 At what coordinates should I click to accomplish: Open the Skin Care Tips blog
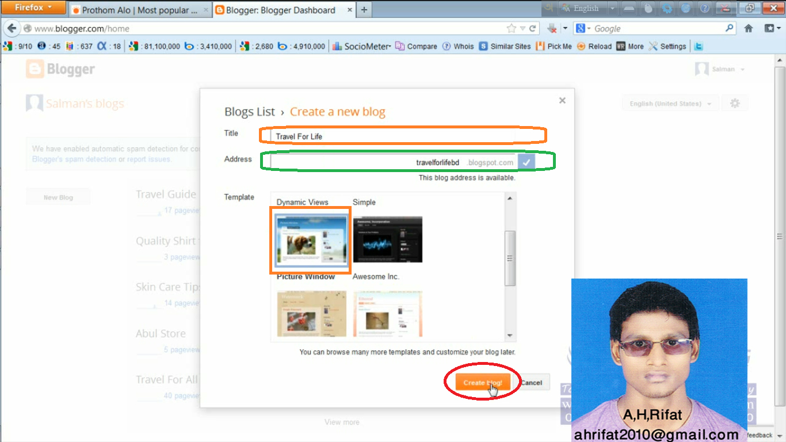pos(167,287)
